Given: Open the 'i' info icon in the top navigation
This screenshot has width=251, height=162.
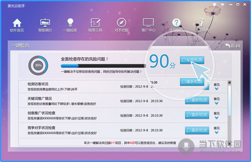Looking at the screenshot, I should 202,23.
